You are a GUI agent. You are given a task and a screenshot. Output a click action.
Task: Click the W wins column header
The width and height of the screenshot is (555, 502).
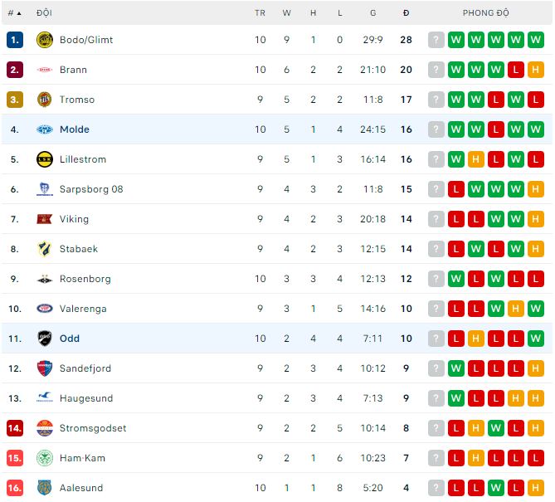pos(286,13)
